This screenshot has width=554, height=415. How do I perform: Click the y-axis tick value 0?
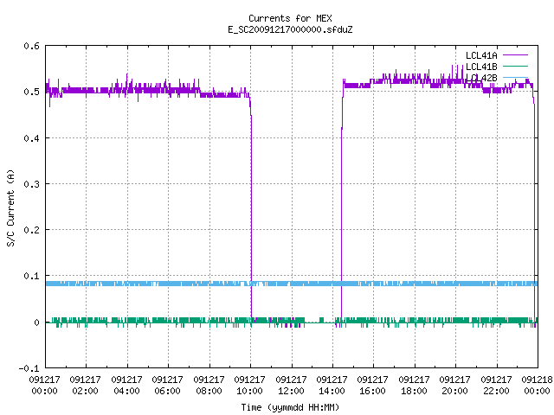(x=36, y=322)
